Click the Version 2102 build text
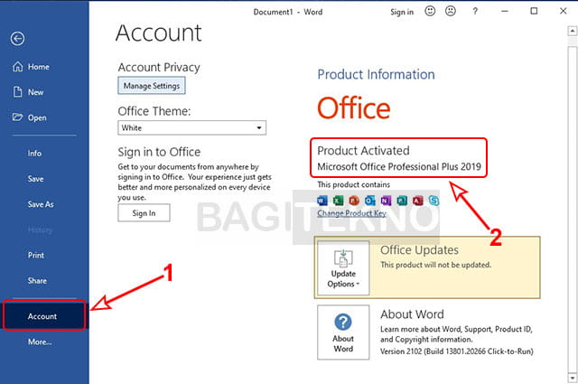578x384 pixels. click(x=457, y=351)
